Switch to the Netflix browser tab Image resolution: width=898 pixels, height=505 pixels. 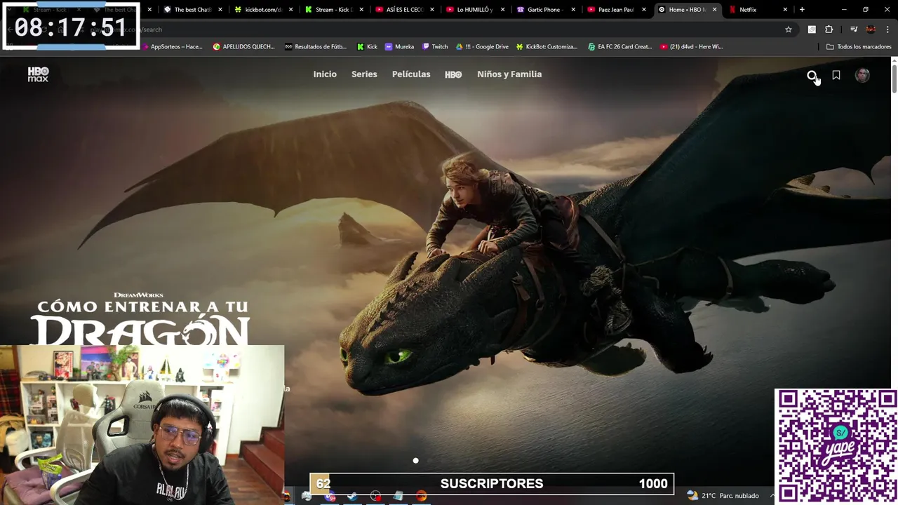(754, 10)
